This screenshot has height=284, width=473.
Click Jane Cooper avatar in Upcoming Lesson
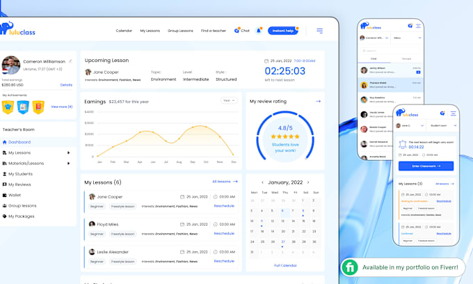pos(88,72)
